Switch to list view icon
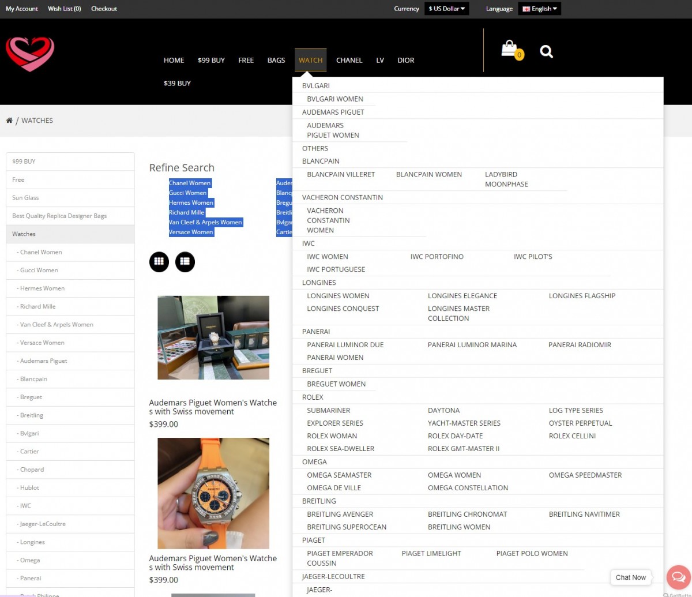This screenshot has height=597, width=692. (x=185, y=262)
